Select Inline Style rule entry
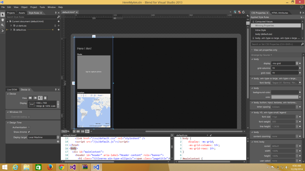The height and width of the screenshot is (171, 305). pyautogui.click(x=260, y=30)
